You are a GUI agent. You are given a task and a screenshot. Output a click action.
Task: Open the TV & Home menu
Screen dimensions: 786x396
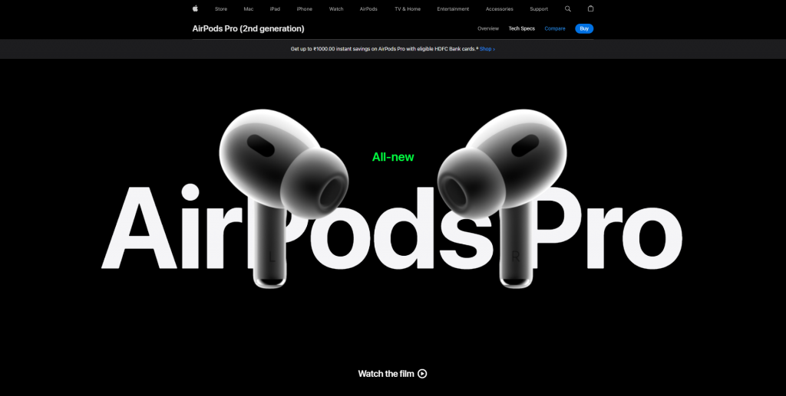point(408,9)
